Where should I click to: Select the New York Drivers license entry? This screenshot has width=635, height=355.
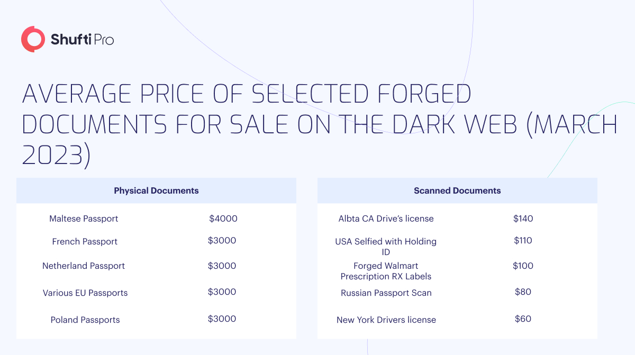(386, 320)
